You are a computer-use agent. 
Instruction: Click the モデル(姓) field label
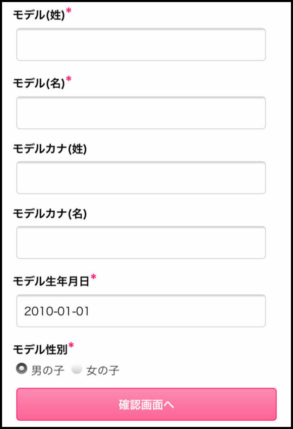(x=39, y=15)
